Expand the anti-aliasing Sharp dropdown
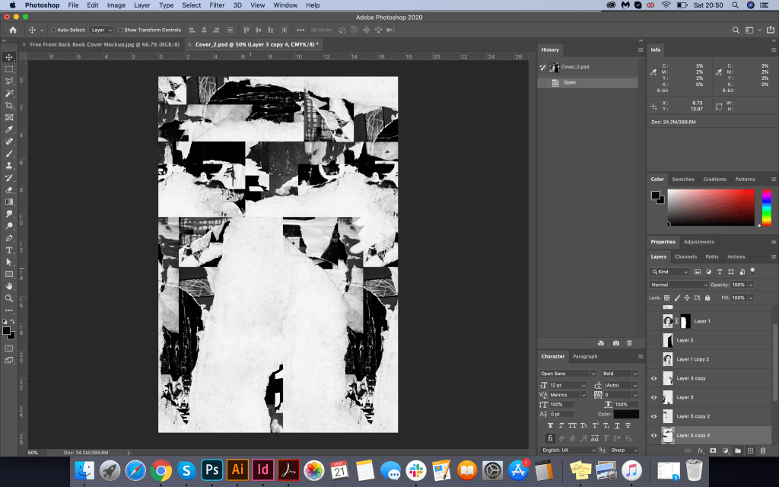779x487 pixels. (622, 450)
